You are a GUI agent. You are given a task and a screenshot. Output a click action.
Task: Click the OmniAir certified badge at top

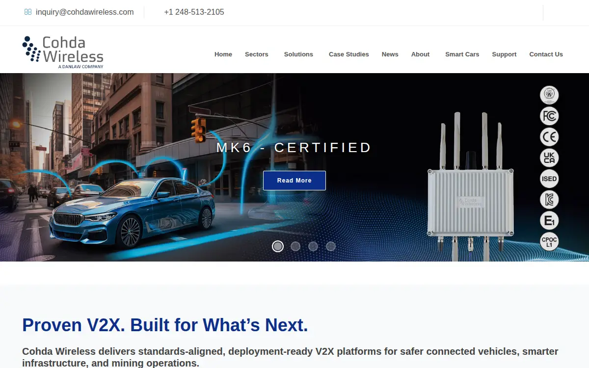(x=549, y=95)
